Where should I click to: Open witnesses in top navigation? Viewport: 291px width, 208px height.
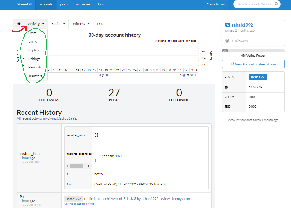pyautogui.click(x=83, y=4)
